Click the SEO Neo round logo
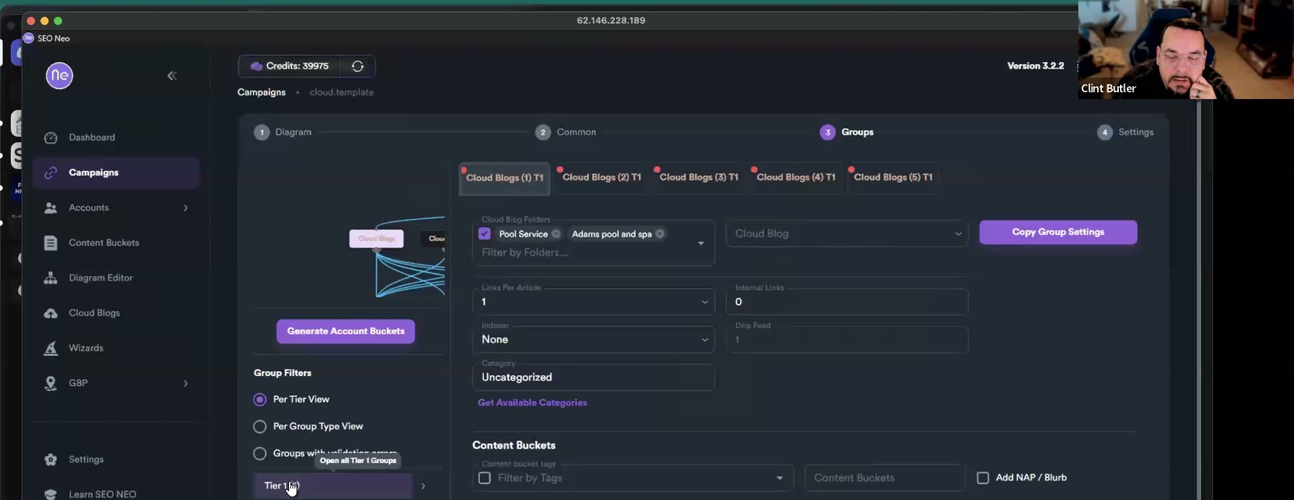1294x500 pixels. (59, 75)
